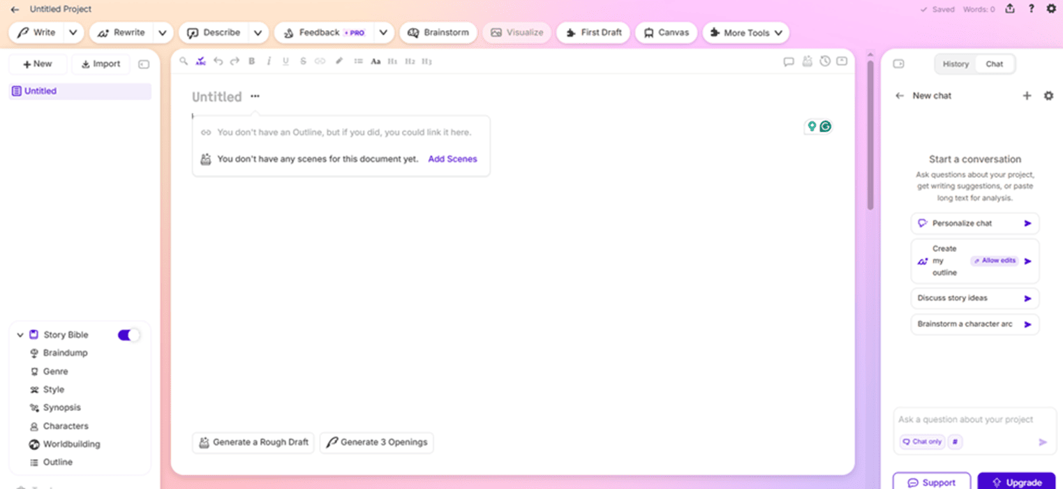The width and height of the screenshot is (1063, 489).
Task: Open Synopsis in Story Bible
Action: click(61, 407)
